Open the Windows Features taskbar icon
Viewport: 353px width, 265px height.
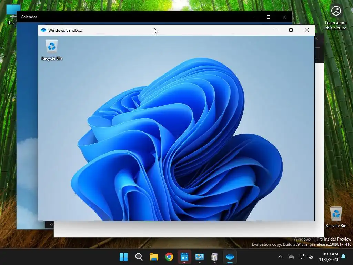click(x=214, y=257)
